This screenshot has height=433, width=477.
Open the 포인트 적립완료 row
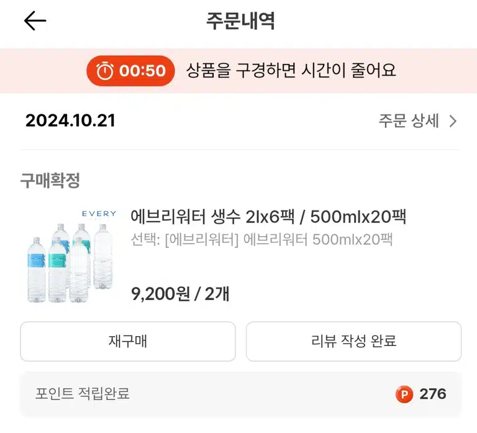click(x=241, y=394)
